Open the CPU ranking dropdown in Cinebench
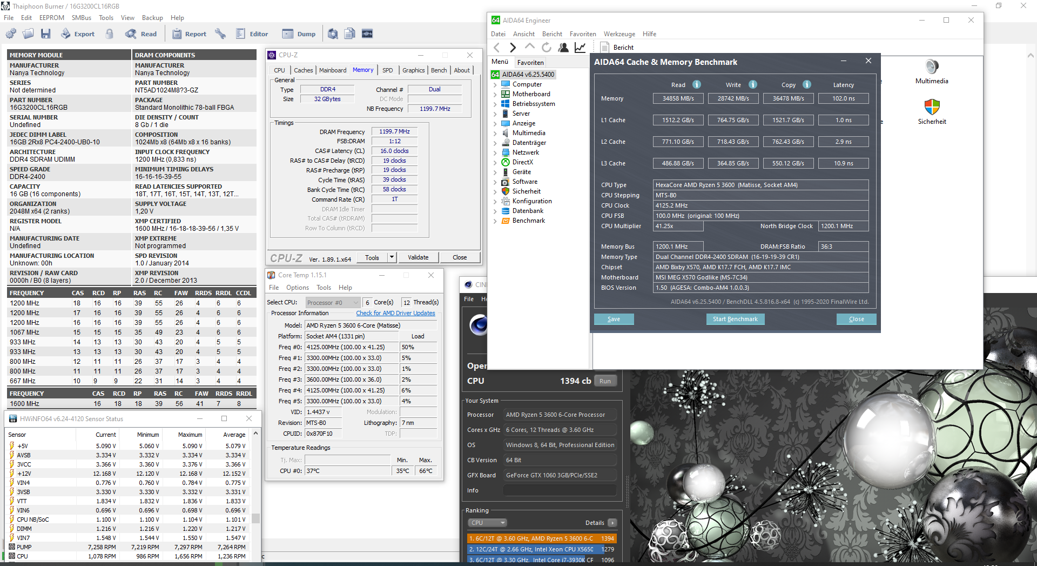 point(487,523)
